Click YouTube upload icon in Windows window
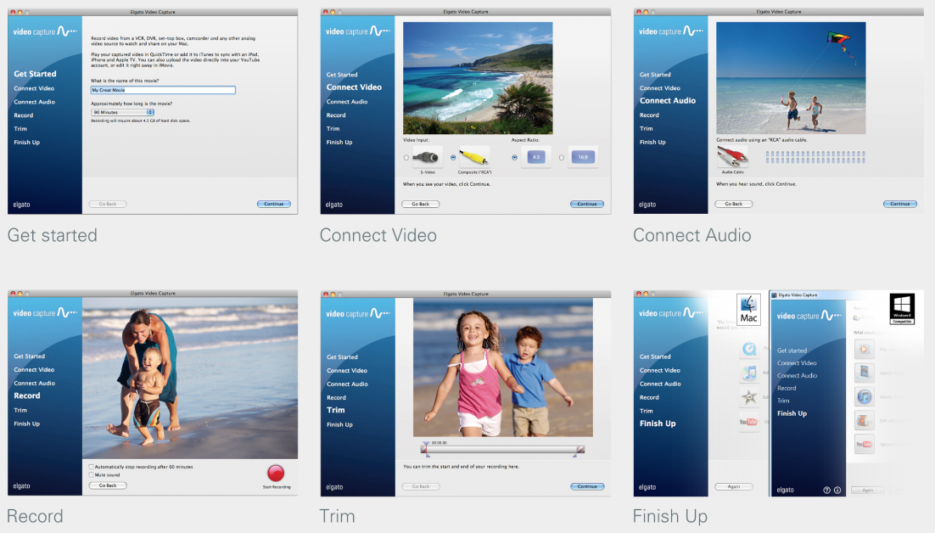The width and height of the screenshot is (935, 533). [863, 444]
